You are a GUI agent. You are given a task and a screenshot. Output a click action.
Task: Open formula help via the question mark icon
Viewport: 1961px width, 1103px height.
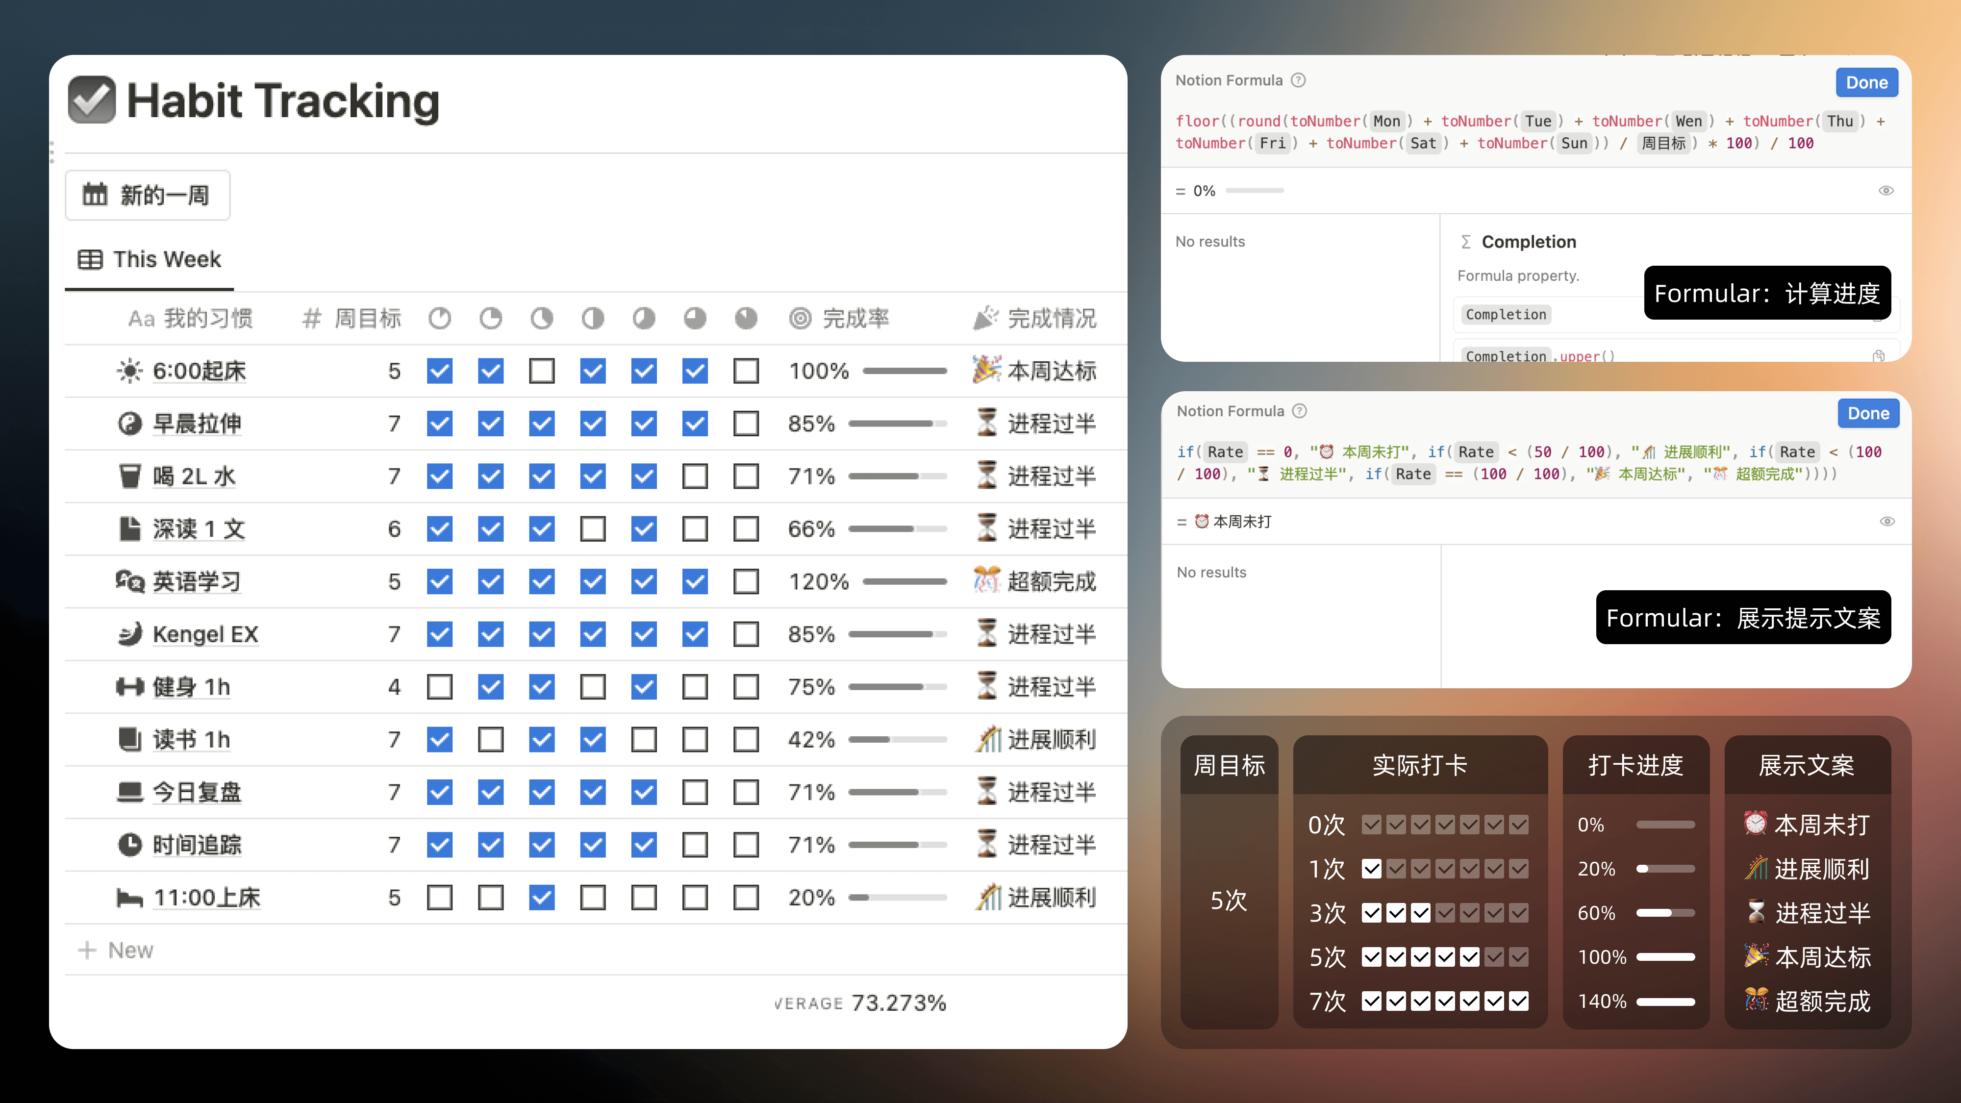1298,80
